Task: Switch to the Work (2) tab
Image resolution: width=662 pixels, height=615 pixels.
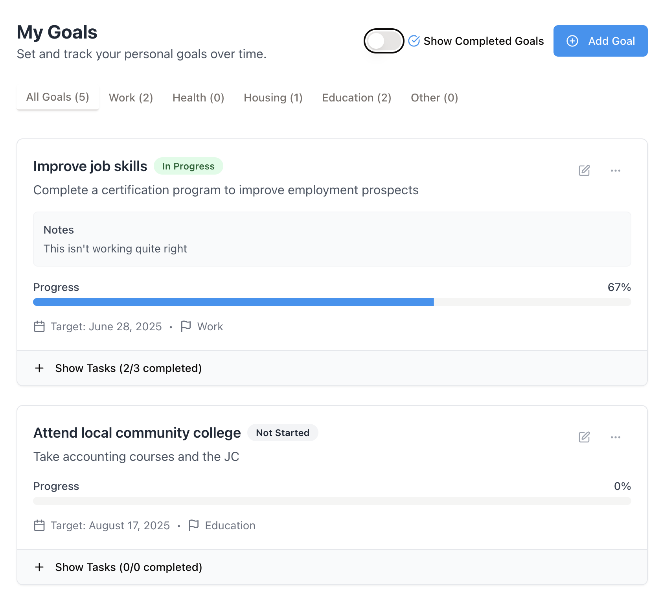Action: click(x=131, y=98)
